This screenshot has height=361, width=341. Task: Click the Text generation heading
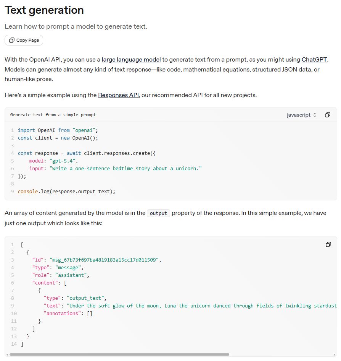pos(44,10)
